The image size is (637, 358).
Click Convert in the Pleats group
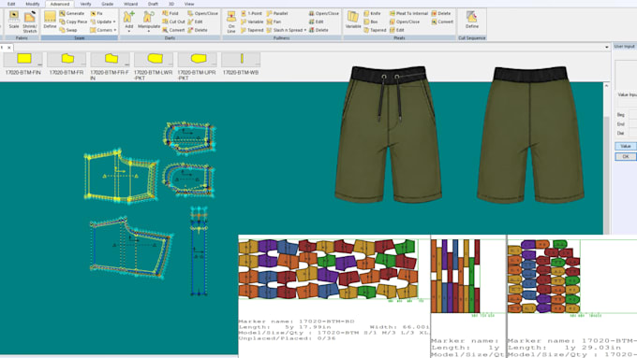442,21
